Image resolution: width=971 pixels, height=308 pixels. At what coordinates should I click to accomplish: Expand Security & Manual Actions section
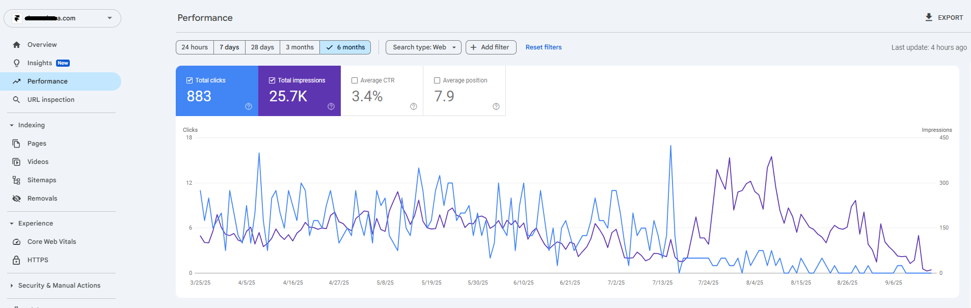click(12, 286)
